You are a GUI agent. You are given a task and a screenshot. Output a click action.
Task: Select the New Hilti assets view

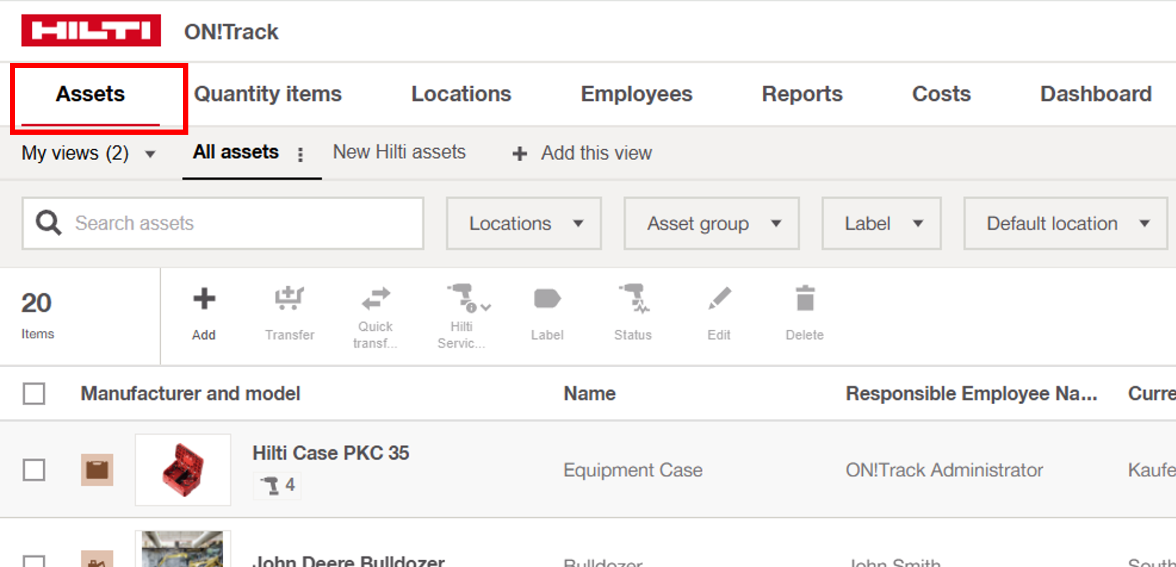click(x=399, y=152)
